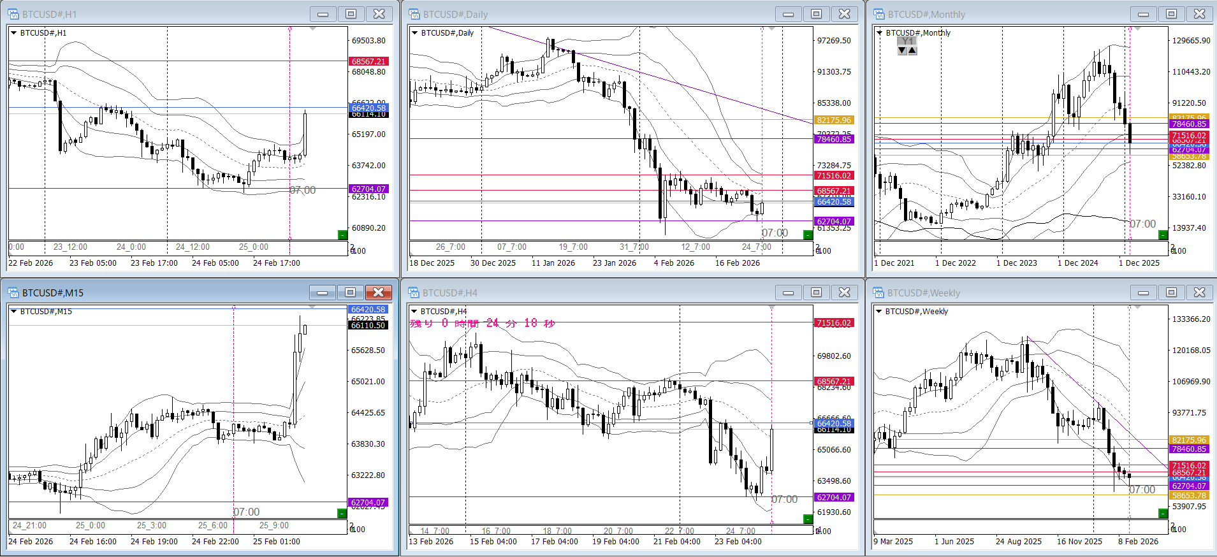Expand the BTCUSD#,Daily chart dropdown triangle
1217x557 pixels.
coord(414,33)
